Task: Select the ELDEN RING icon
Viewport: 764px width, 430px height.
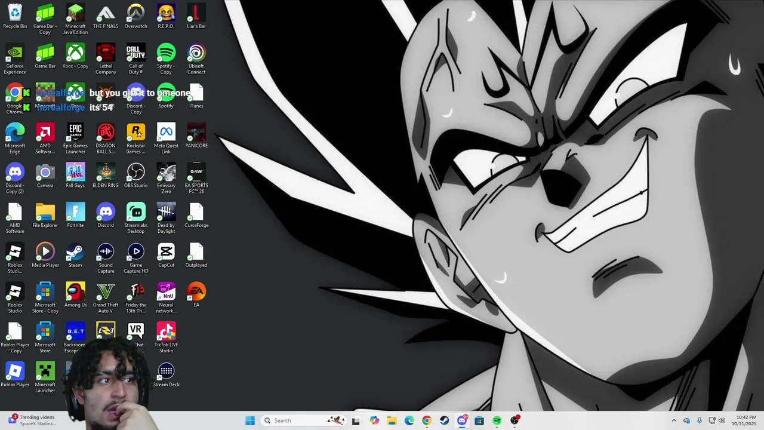Action: [106, 176]
